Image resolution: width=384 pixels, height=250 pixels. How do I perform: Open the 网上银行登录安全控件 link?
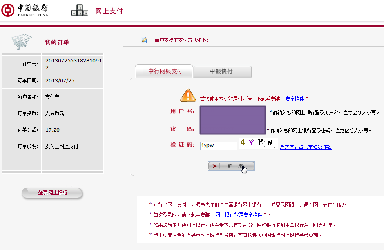click(x=239, y=215)
